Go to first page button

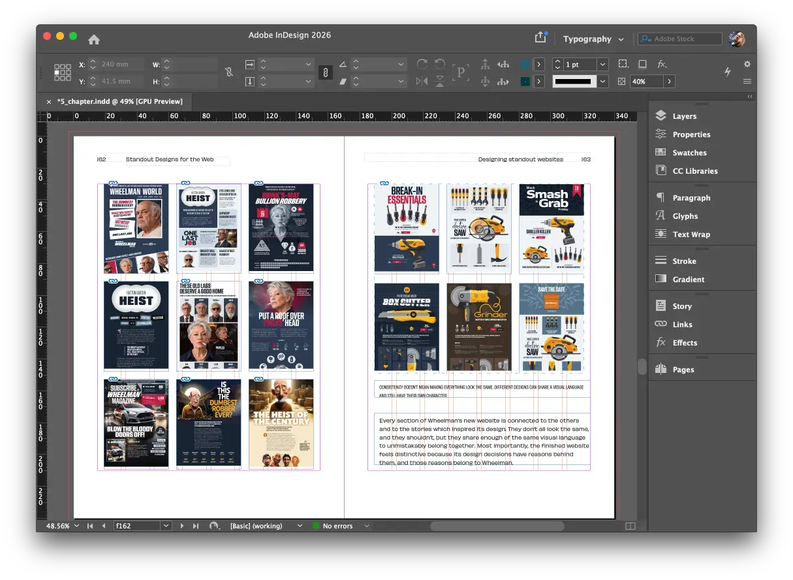[x=90, y=526]
